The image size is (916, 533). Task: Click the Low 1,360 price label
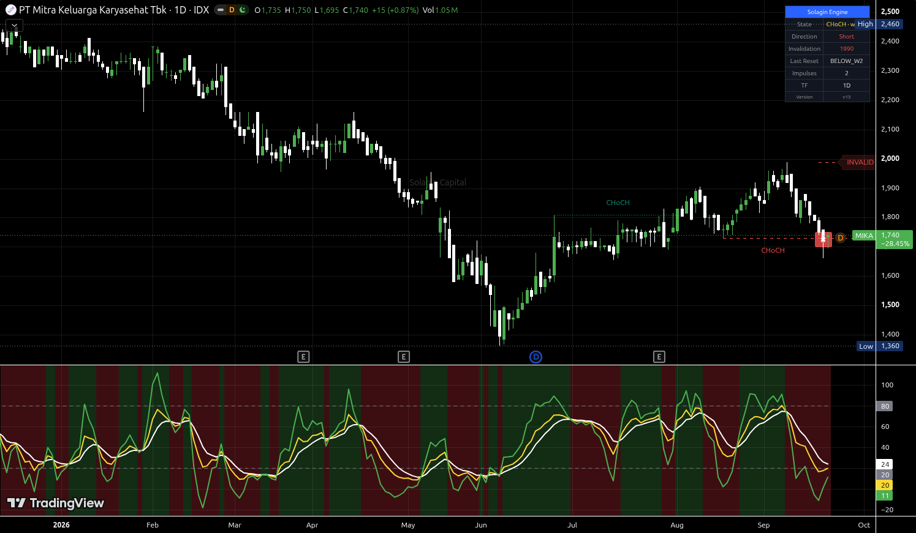(880, 346)
